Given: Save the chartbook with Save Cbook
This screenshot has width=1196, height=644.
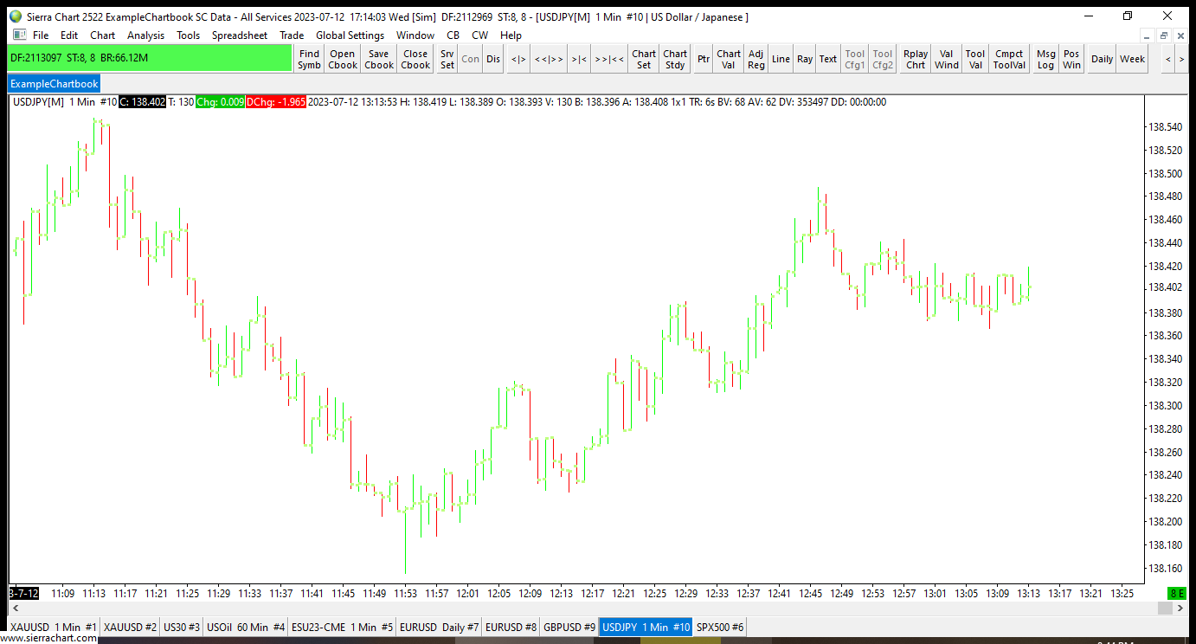Looking at the screenshot, I should 379,59.
